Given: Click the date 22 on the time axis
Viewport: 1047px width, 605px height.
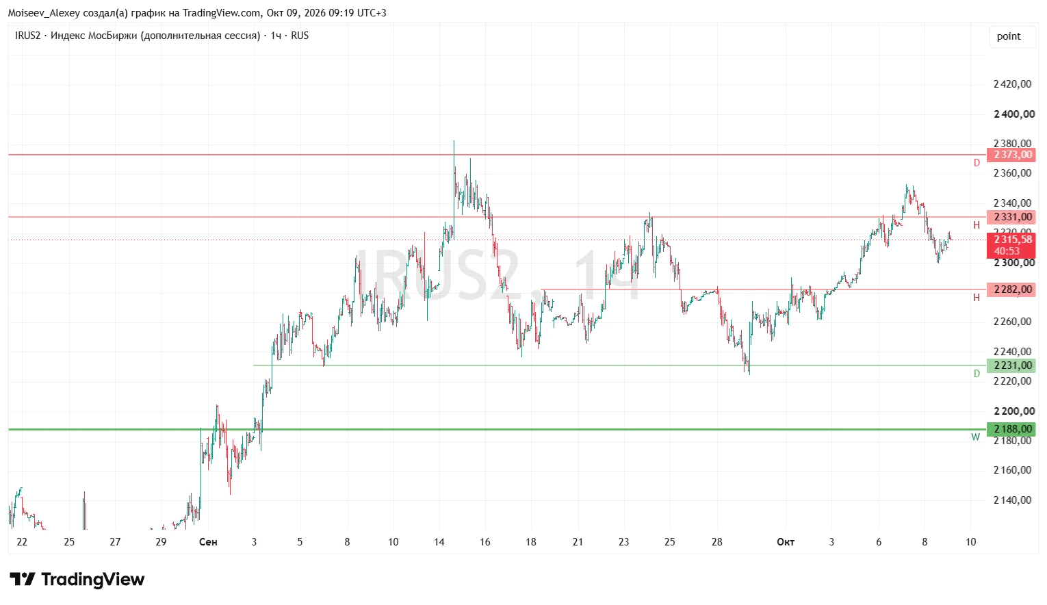Looking at the screenshot, I should click(x=22, y=542).
